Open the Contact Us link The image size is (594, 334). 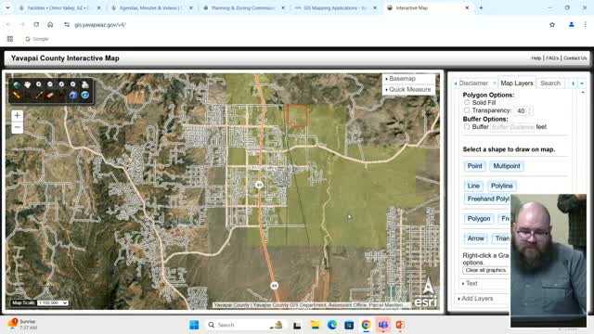[575, 58]
